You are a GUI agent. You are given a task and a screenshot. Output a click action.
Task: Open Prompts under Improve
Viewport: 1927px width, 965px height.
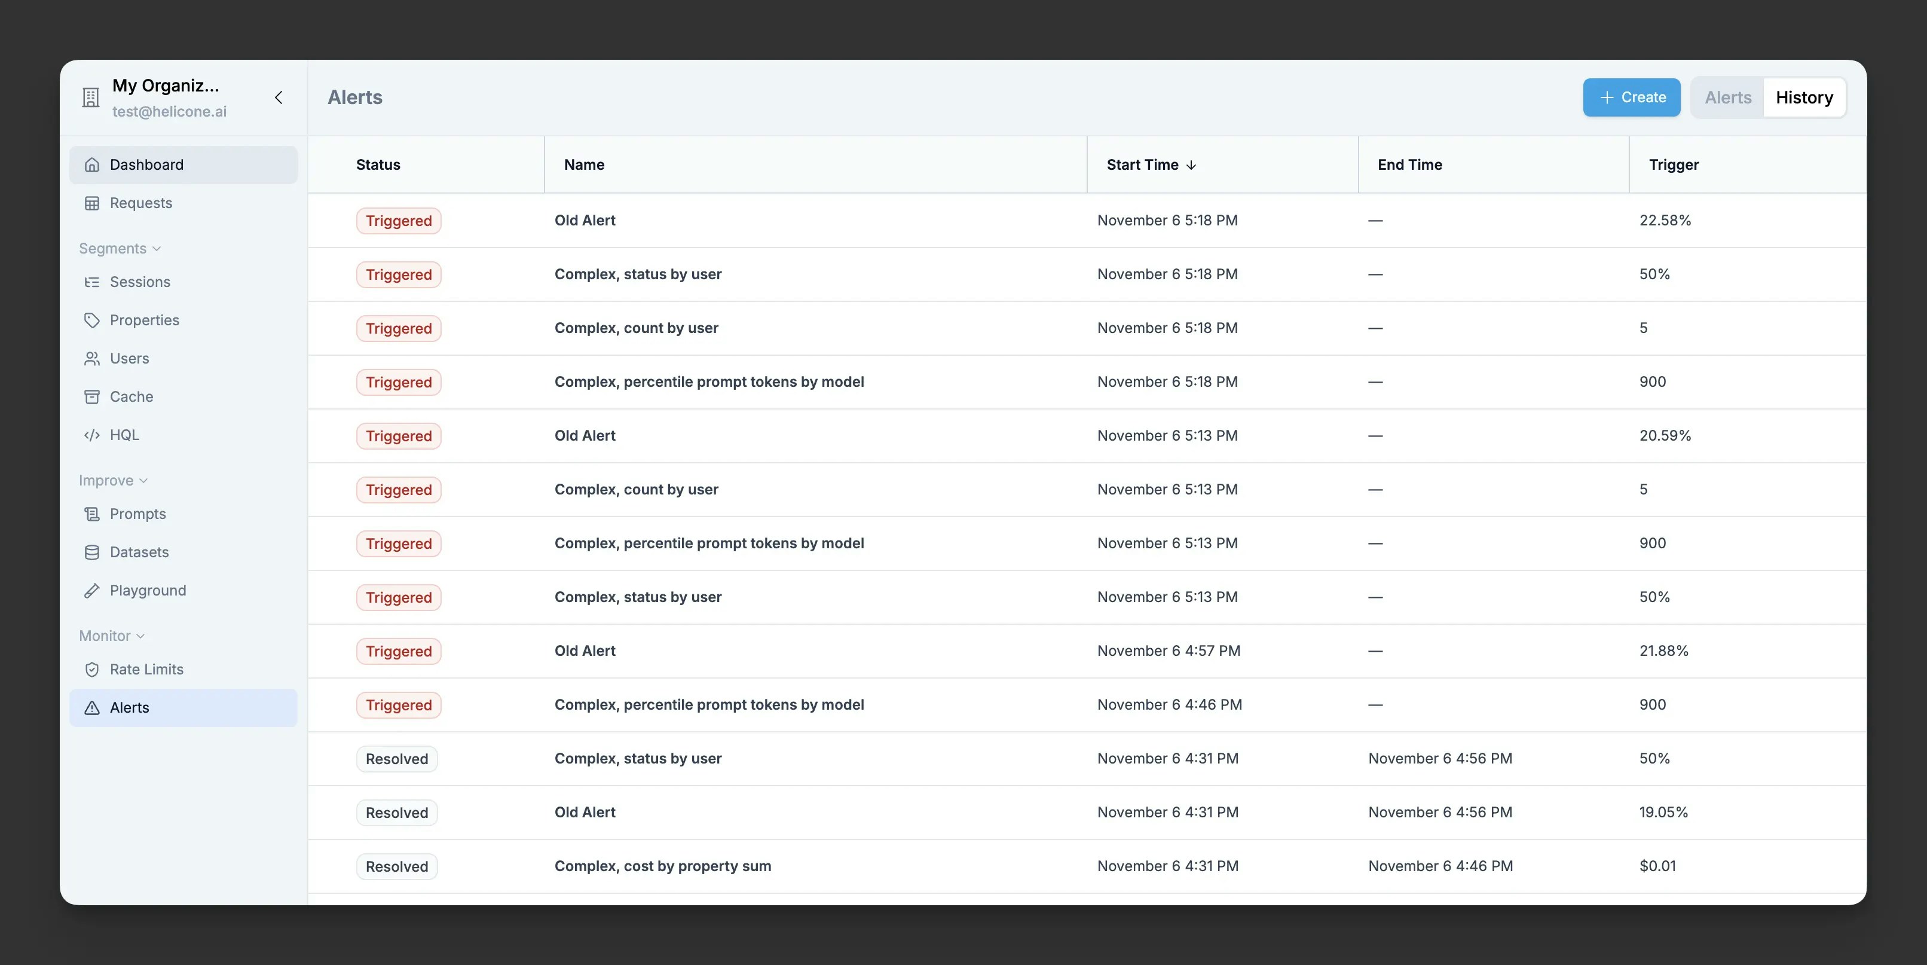point(137,514)
